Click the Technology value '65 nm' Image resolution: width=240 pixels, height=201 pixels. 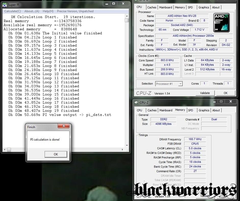click(162, 30)
